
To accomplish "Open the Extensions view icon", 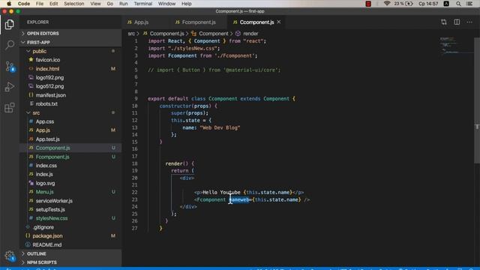I will click(10, 108).
